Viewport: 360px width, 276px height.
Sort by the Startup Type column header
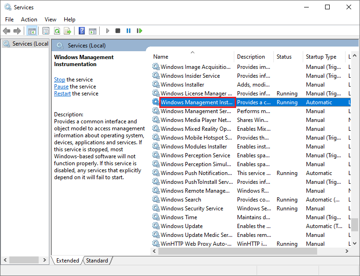point(324,57)
